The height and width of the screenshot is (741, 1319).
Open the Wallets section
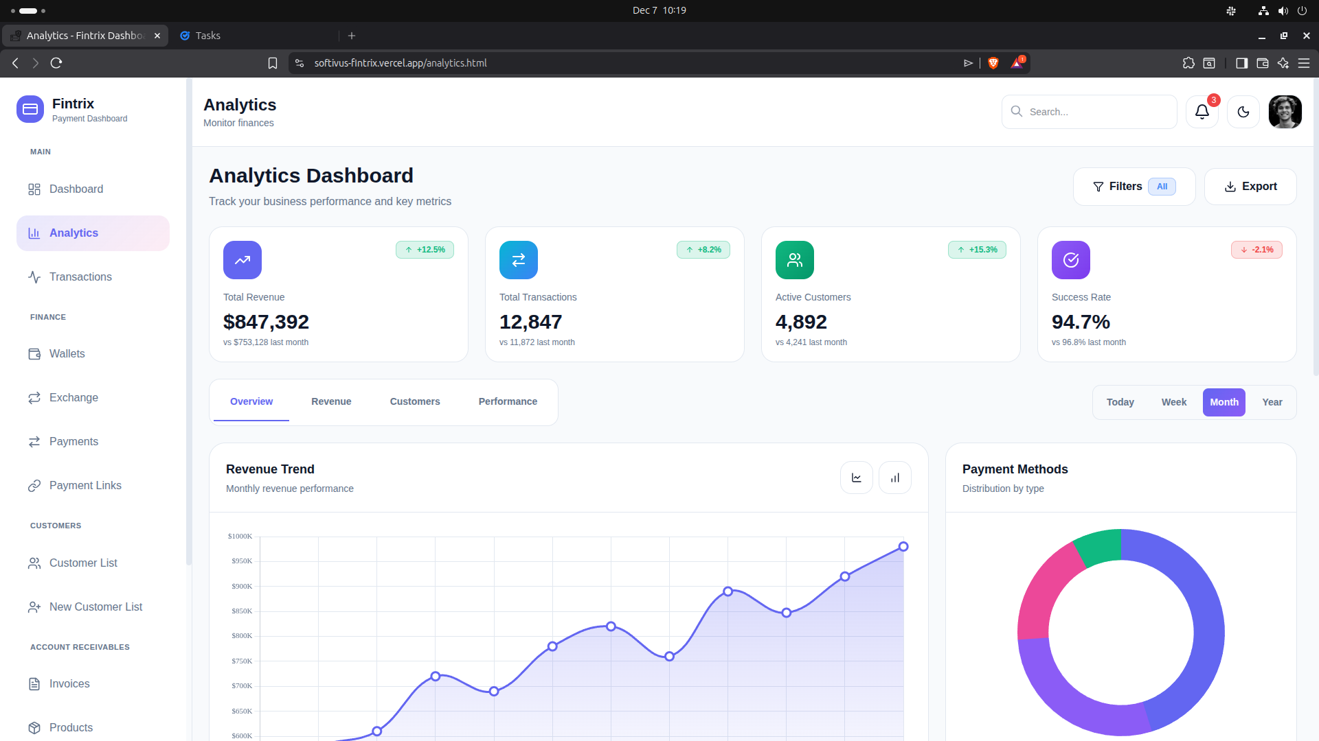[x=66, y=353]
